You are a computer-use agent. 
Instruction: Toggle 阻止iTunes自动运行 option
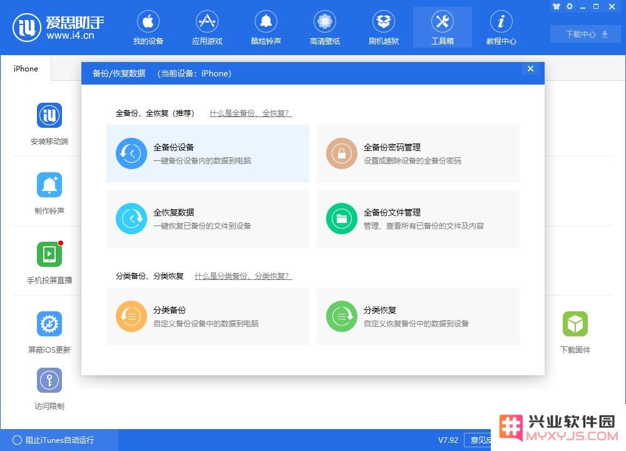pyautogui.click(x=53, y=440)
